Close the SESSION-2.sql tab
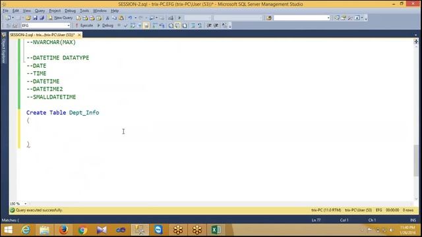Screen dimensions: 422x237 coord(79,35)
